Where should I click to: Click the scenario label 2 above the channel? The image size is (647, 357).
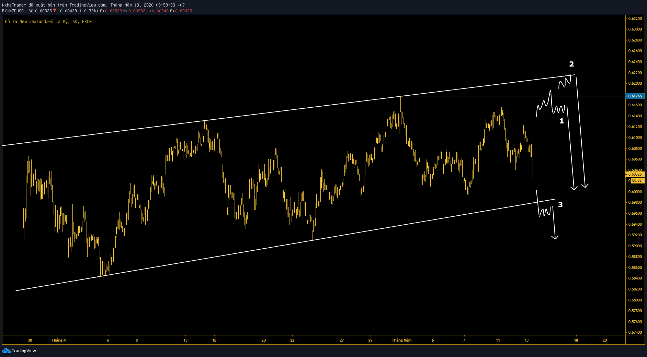(571, 63)
